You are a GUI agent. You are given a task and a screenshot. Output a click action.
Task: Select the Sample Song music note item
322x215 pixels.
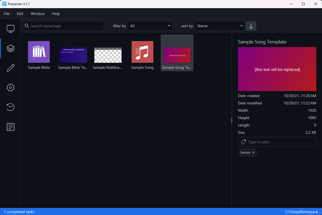click(x=142, y=52)
